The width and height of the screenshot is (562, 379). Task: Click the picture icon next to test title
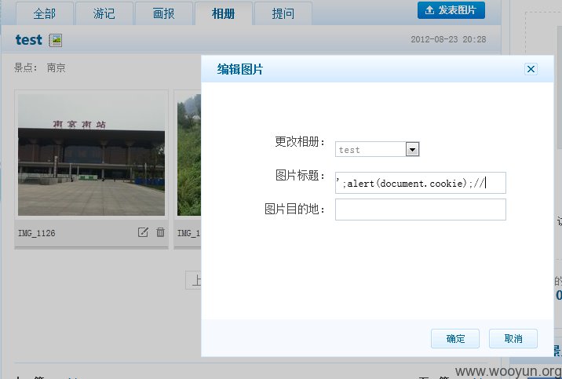click(56, 40)
